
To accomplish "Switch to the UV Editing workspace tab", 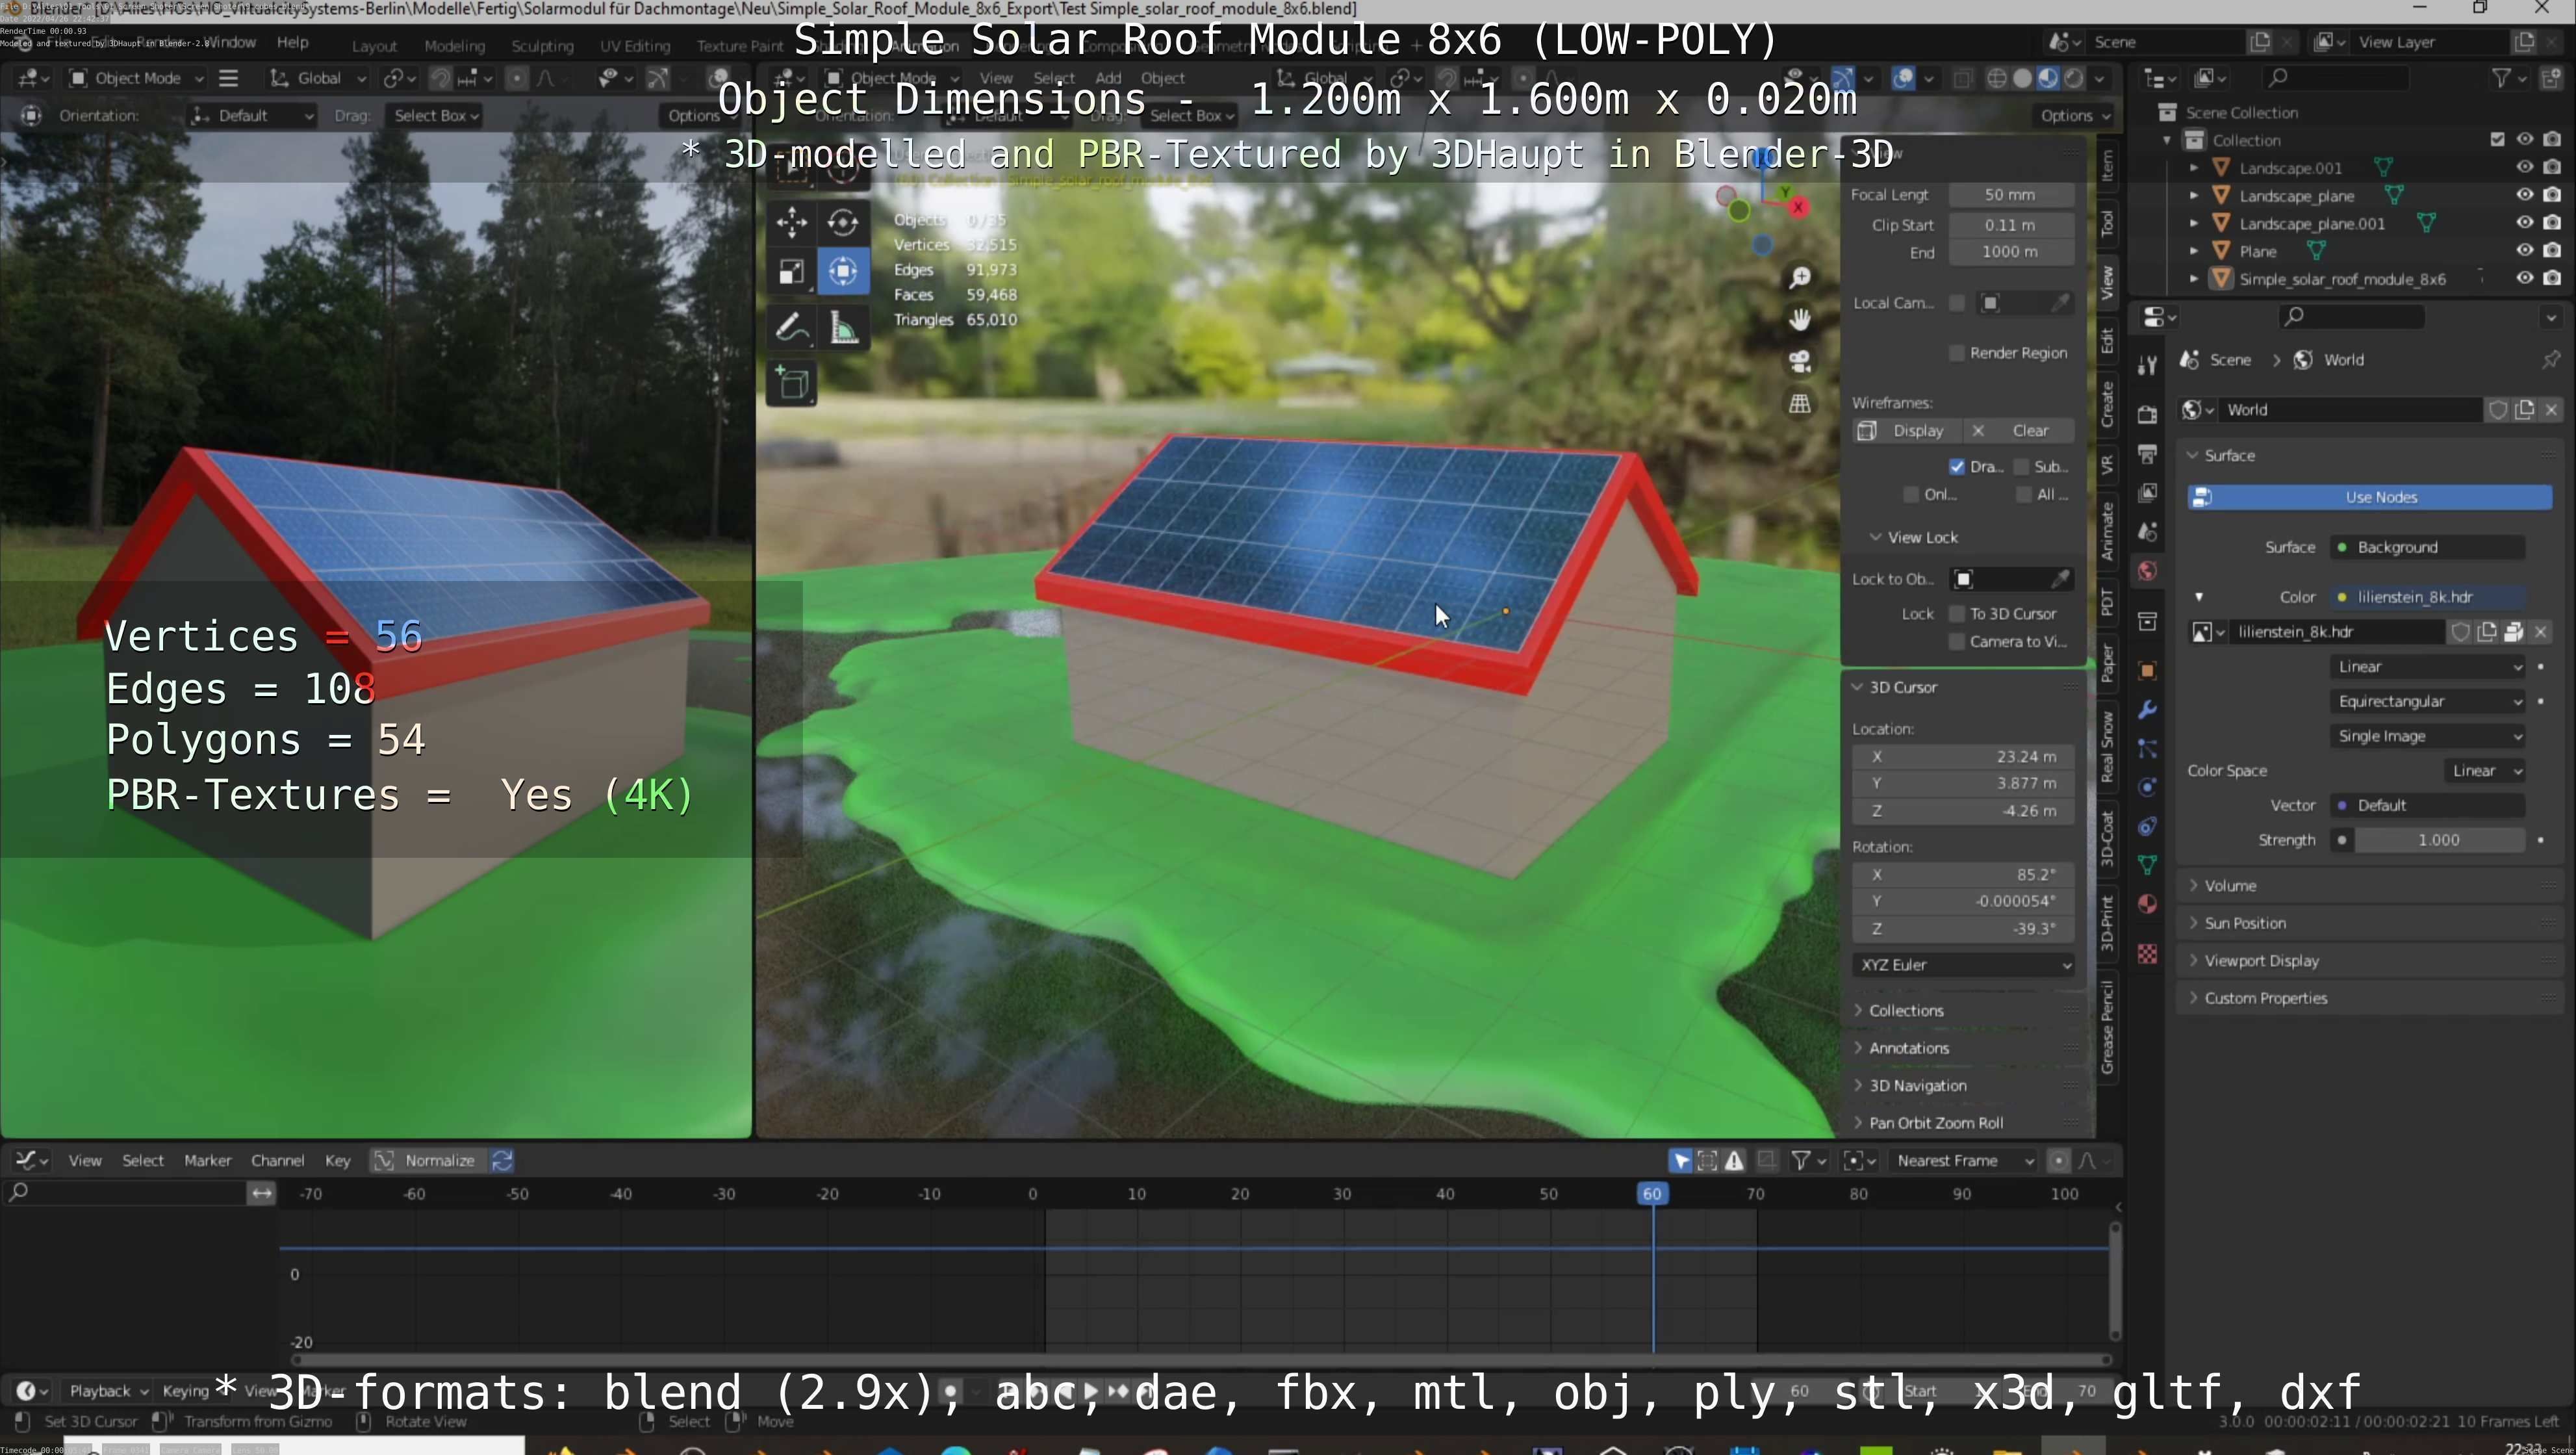I will pyautogui.click(x=634, y=46).
